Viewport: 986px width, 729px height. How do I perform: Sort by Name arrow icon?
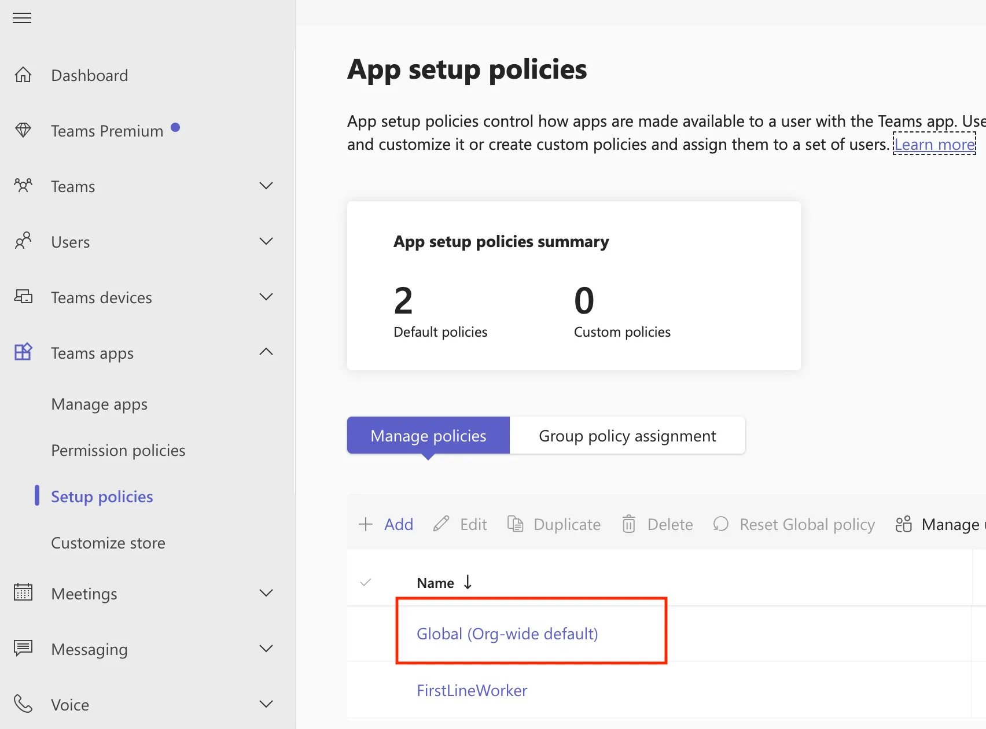(468, 582)
